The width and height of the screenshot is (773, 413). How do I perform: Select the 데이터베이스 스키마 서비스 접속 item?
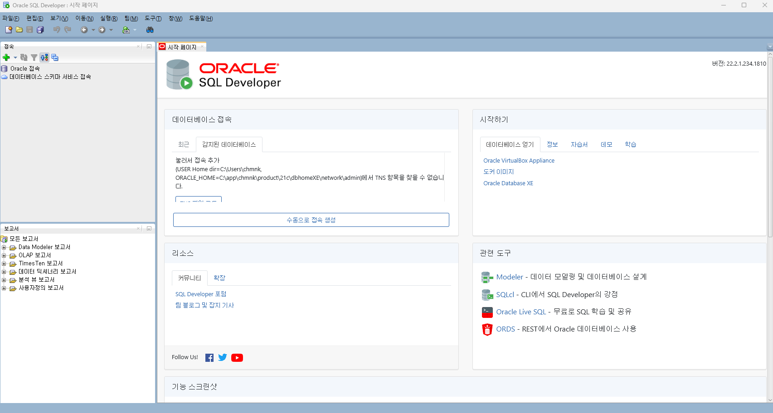point(50,77)
